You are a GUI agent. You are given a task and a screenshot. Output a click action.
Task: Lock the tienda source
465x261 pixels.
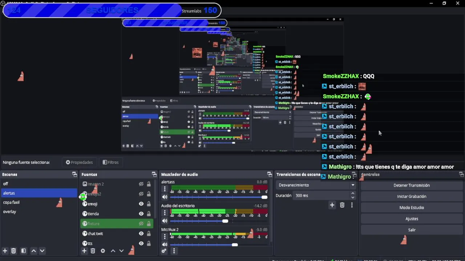tap(149, 214)
